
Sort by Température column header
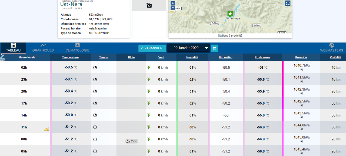tap(70, 57)
